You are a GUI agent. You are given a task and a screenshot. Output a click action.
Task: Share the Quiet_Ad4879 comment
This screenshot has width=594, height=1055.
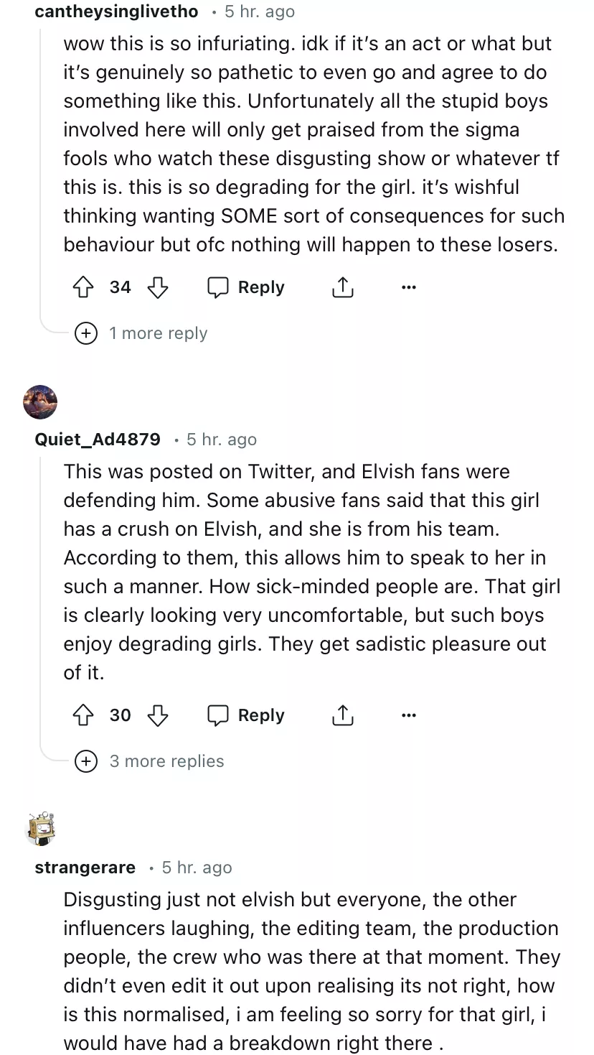tap(343, 715)
